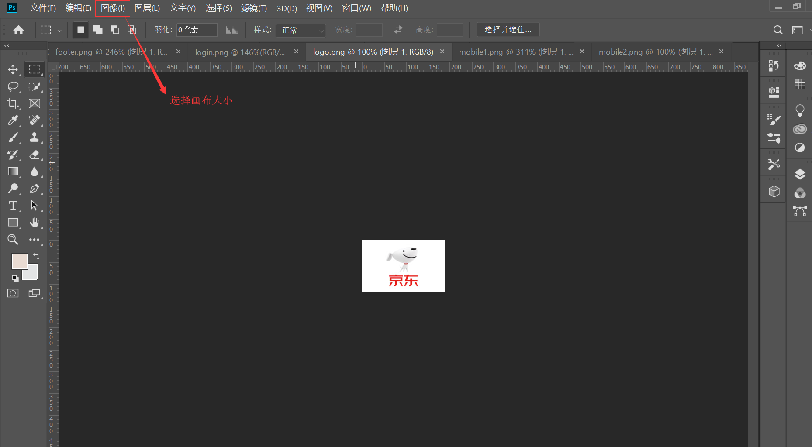This screenshot has width=812, height=447.
Task: Click the Home icon in options bar
Action: (x=18, y=30)
